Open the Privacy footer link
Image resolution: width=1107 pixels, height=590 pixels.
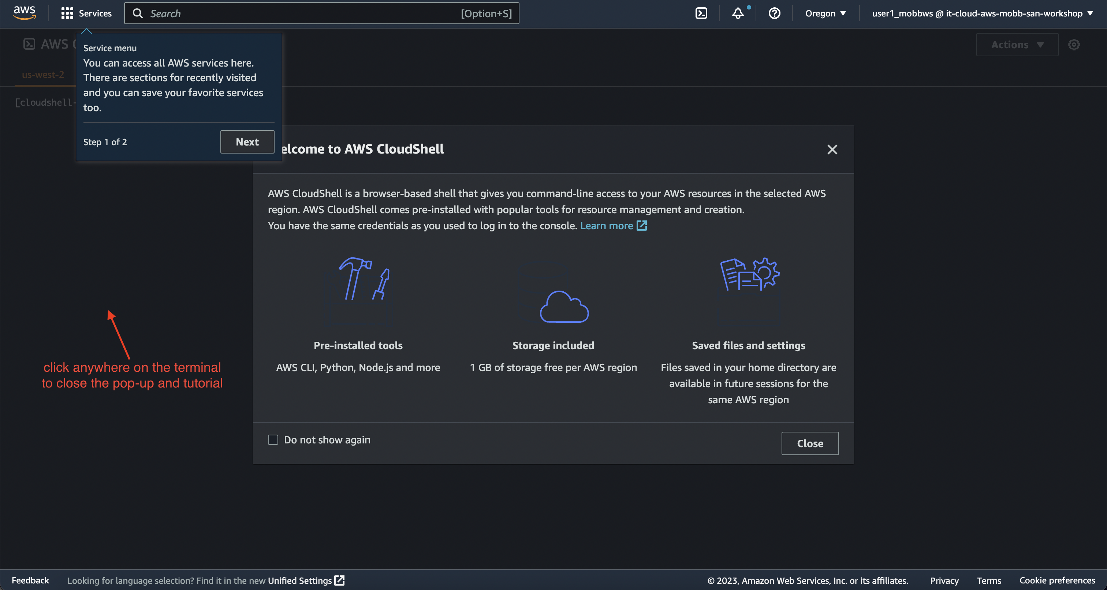point(944,580)
